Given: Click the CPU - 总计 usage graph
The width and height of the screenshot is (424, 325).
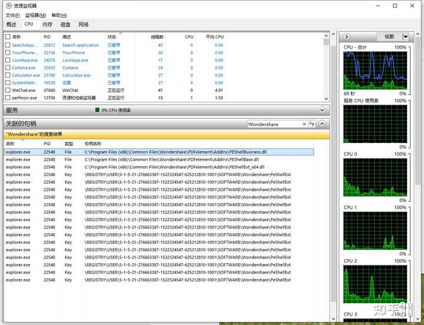Looking at the screenshot, I should pos(375,70).
